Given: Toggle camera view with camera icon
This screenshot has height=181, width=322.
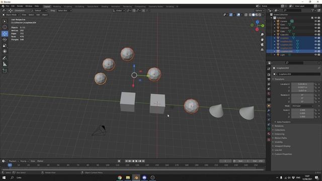Looking at the screenshot, I should coord(262,45).
